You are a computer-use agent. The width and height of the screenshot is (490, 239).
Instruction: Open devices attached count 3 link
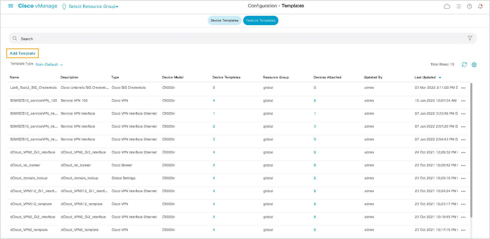315,126
